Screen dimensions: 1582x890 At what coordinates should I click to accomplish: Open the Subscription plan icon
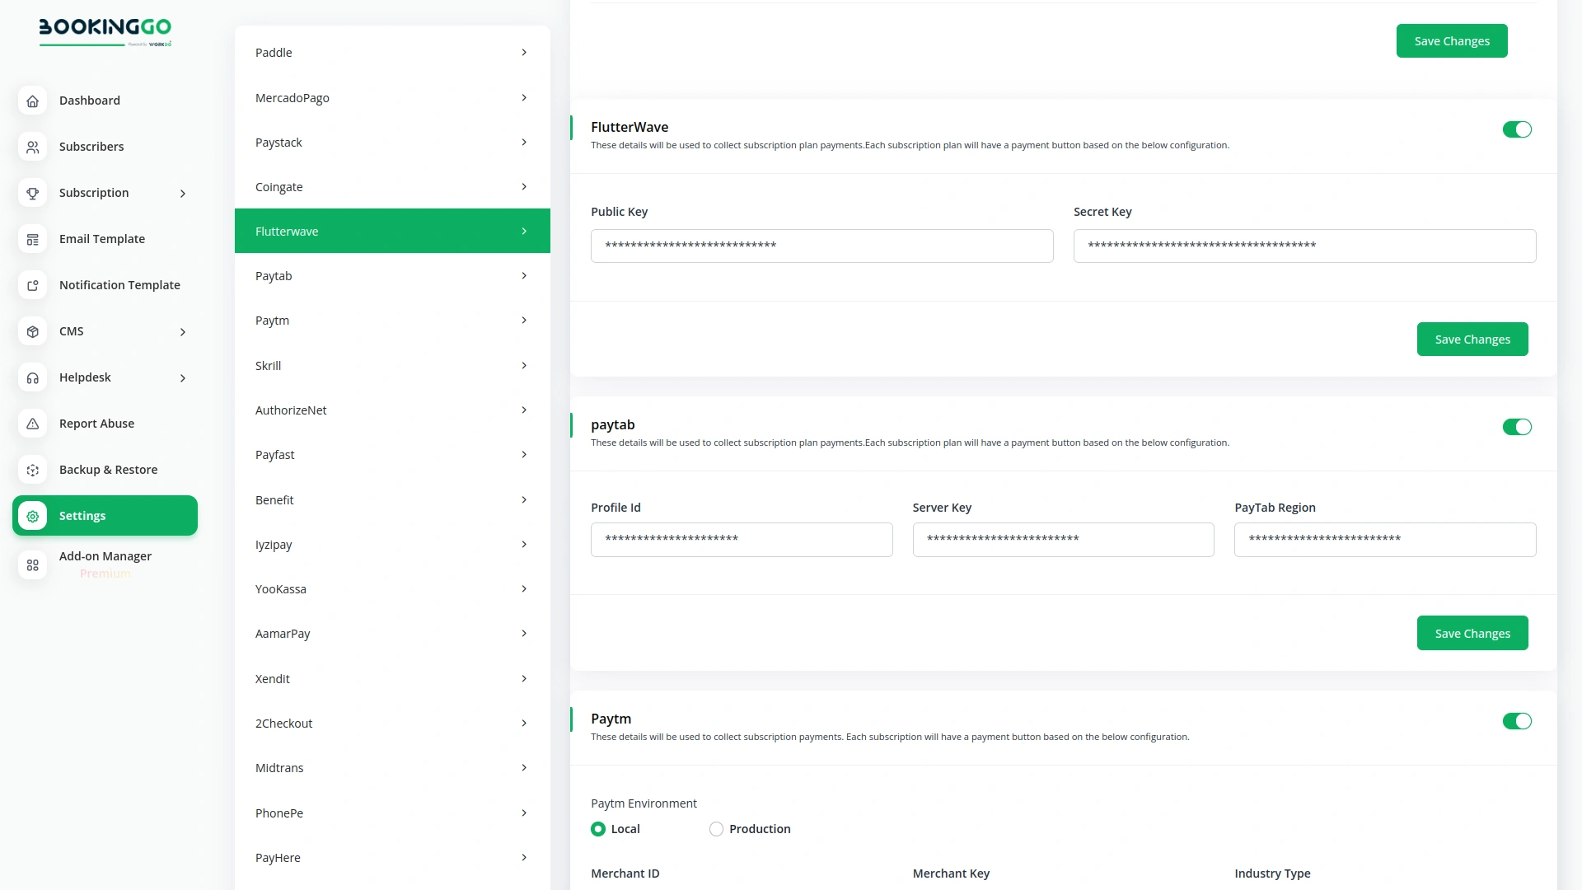[32, 193]
